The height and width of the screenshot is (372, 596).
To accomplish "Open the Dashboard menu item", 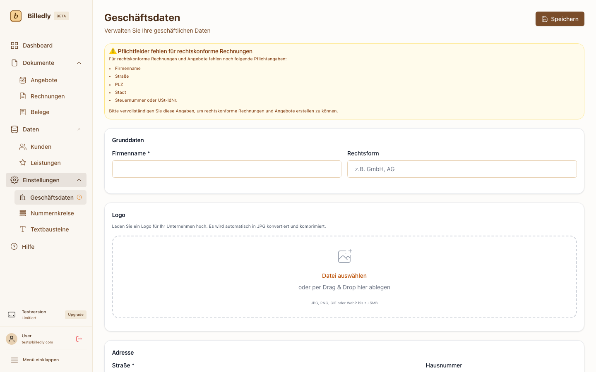I will pyautogui.click(x=37, y=45).
